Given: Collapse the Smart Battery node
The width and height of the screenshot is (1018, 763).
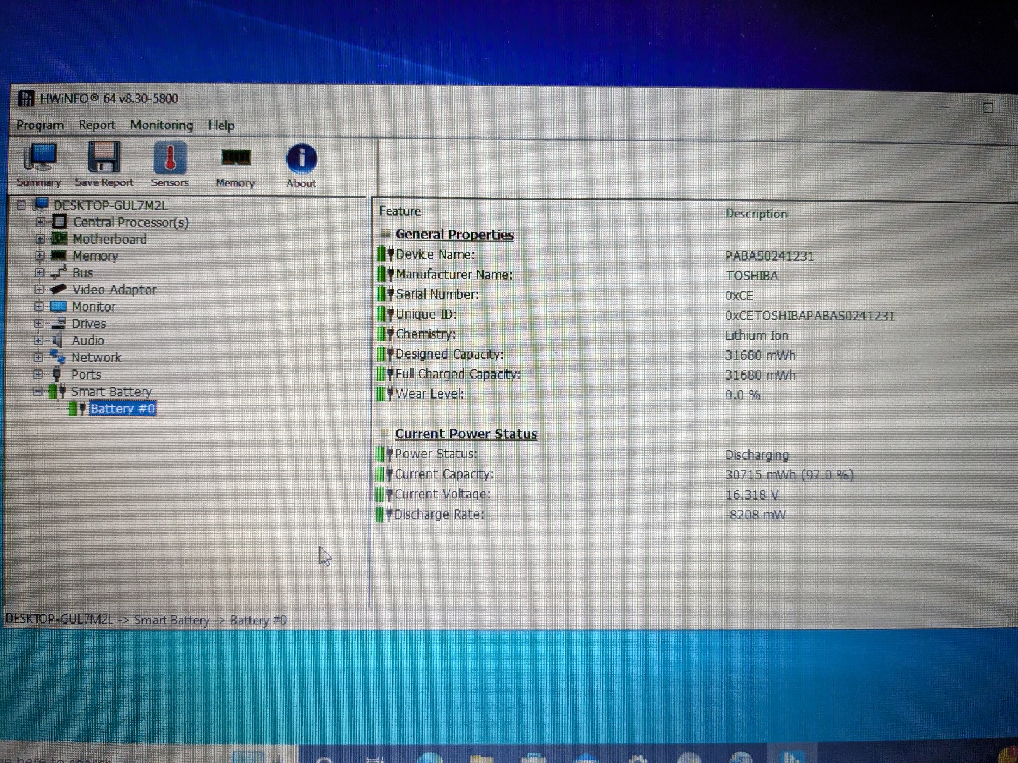Looking at the screenshot, I should pos(38,391).
